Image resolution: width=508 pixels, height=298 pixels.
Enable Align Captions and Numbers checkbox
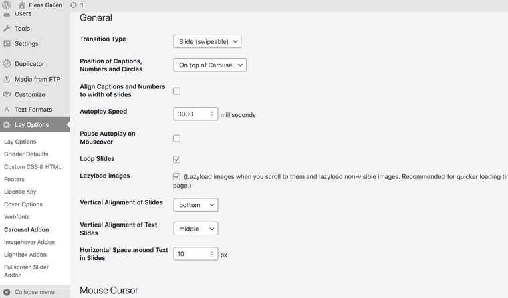pos(176,91)
